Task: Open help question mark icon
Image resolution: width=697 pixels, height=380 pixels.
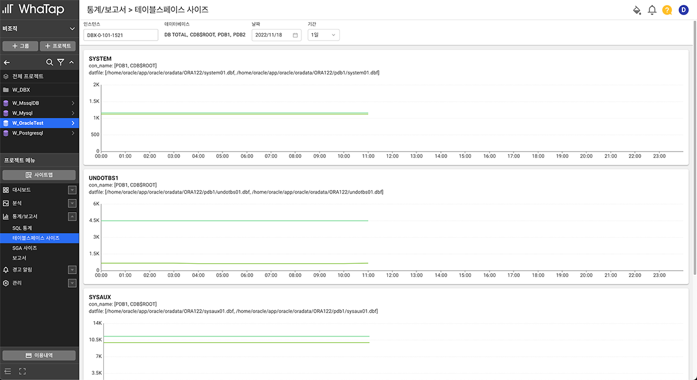Action: point(667,10)
